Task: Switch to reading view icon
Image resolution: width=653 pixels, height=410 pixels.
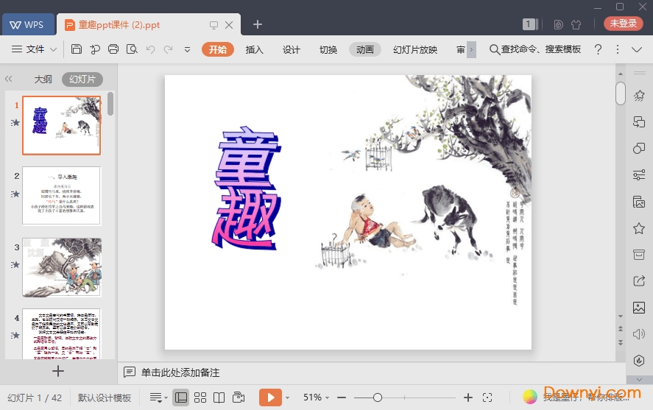Action: coord(219,397)
